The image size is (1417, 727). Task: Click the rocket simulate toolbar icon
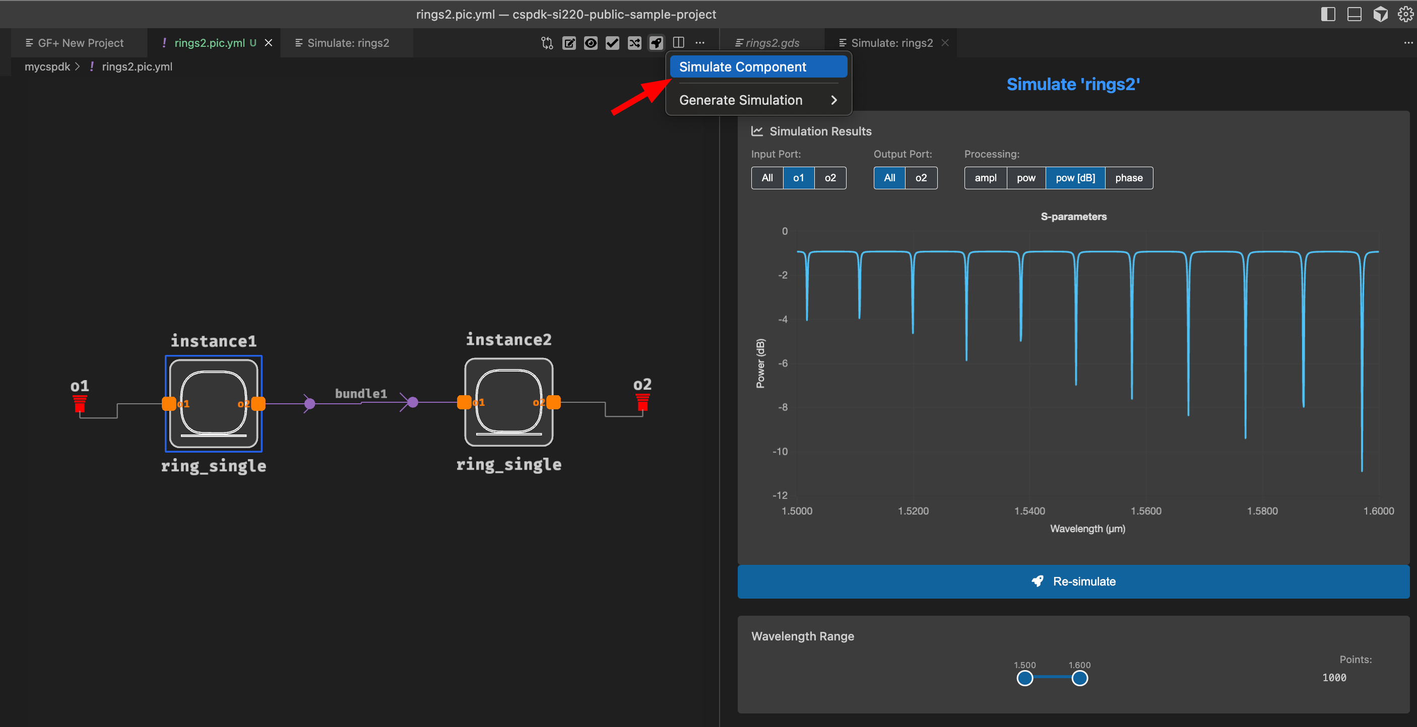pos(656,43)
